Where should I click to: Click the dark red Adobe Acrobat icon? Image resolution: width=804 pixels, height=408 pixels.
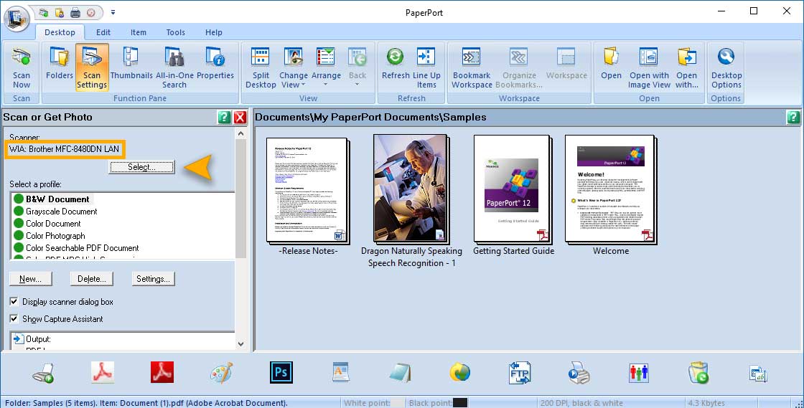tap(162, 372)
